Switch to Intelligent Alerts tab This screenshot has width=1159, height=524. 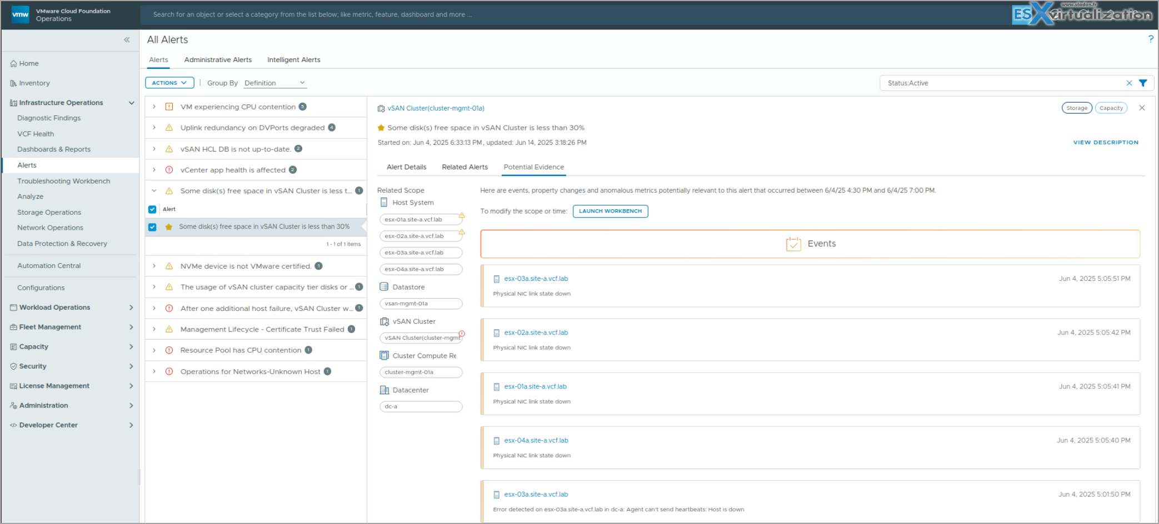coord(293,59)
